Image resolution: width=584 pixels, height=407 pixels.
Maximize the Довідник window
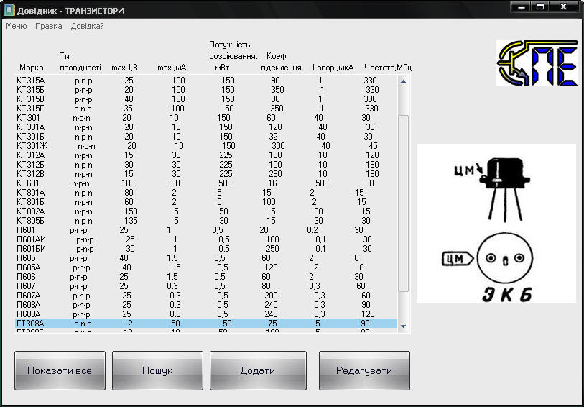coord(541,6)
